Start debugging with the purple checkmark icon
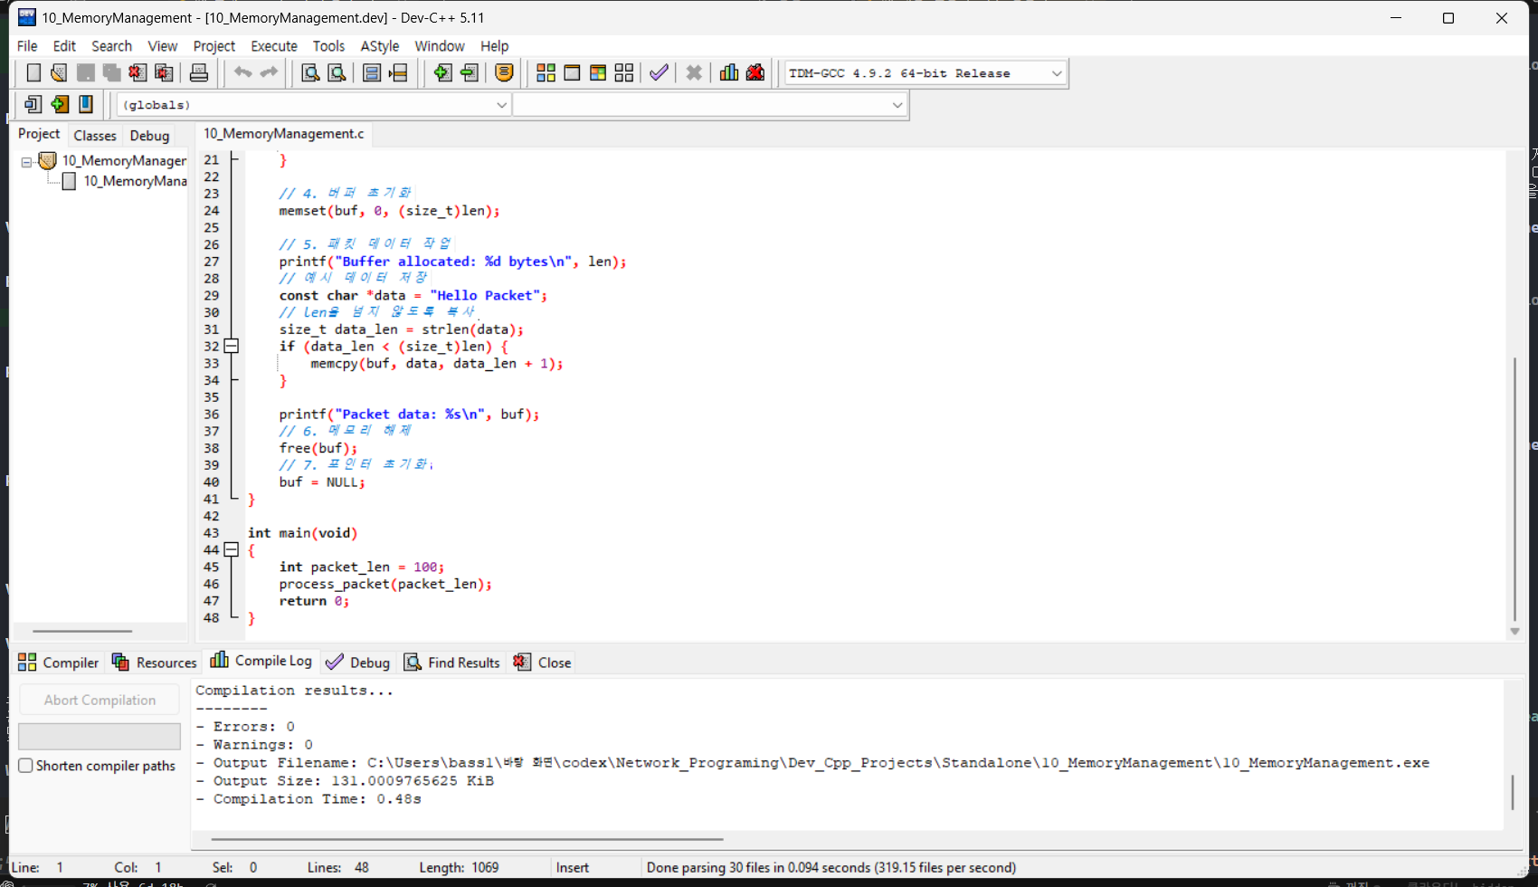Screen dimensions: 1538x887 659,73
